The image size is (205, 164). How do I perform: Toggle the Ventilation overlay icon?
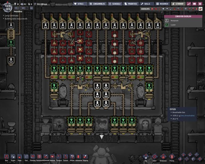click(174, 9)
